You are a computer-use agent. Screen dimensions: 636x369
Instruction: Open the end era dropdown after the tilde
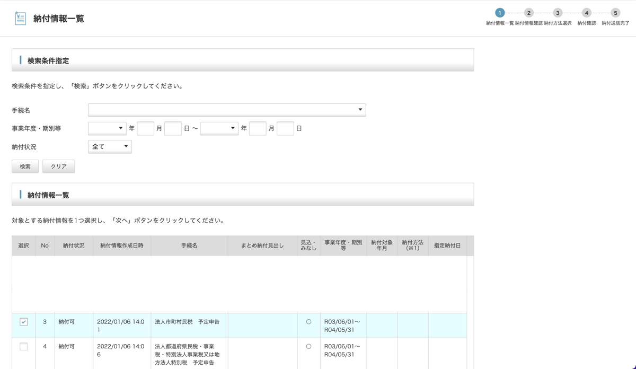(x=219, y=128)
